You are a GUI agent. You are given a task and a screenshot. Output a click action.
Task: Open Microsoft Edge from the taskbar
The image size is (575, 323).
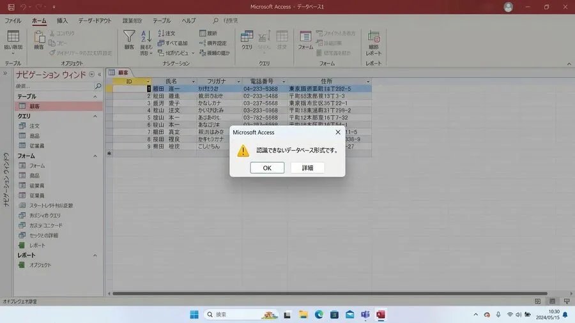[x=319, y=314]
